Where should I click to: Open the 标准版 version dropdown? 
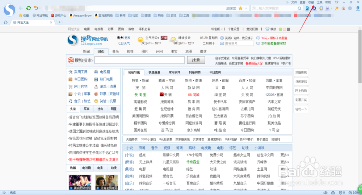[x=217, y=29]
